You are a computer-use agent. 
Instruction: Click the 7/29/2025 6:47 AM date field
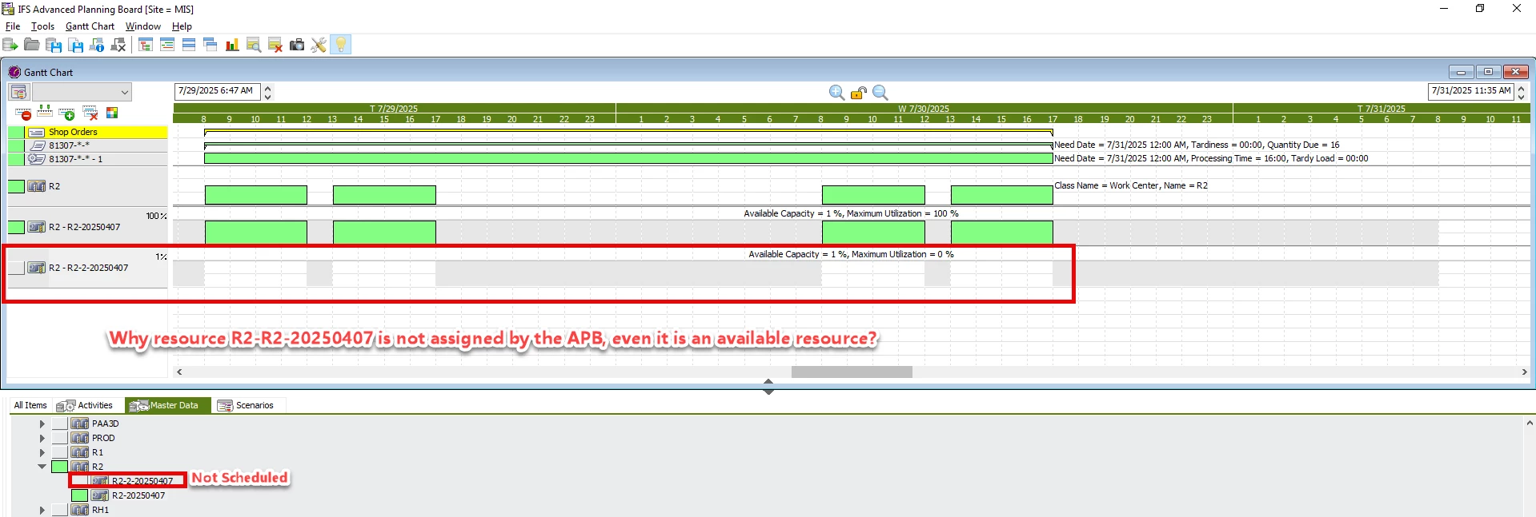pos(218,91)
